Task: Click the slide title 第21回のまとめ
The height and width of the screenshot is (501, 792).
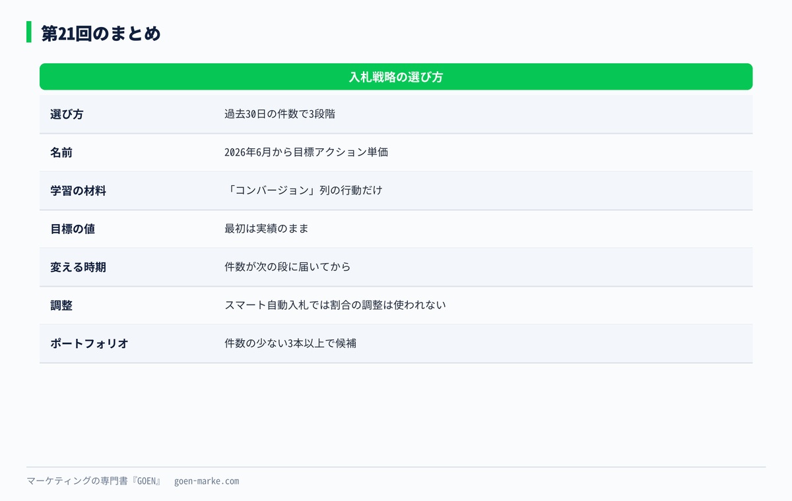Action: (x=101, y=33)
